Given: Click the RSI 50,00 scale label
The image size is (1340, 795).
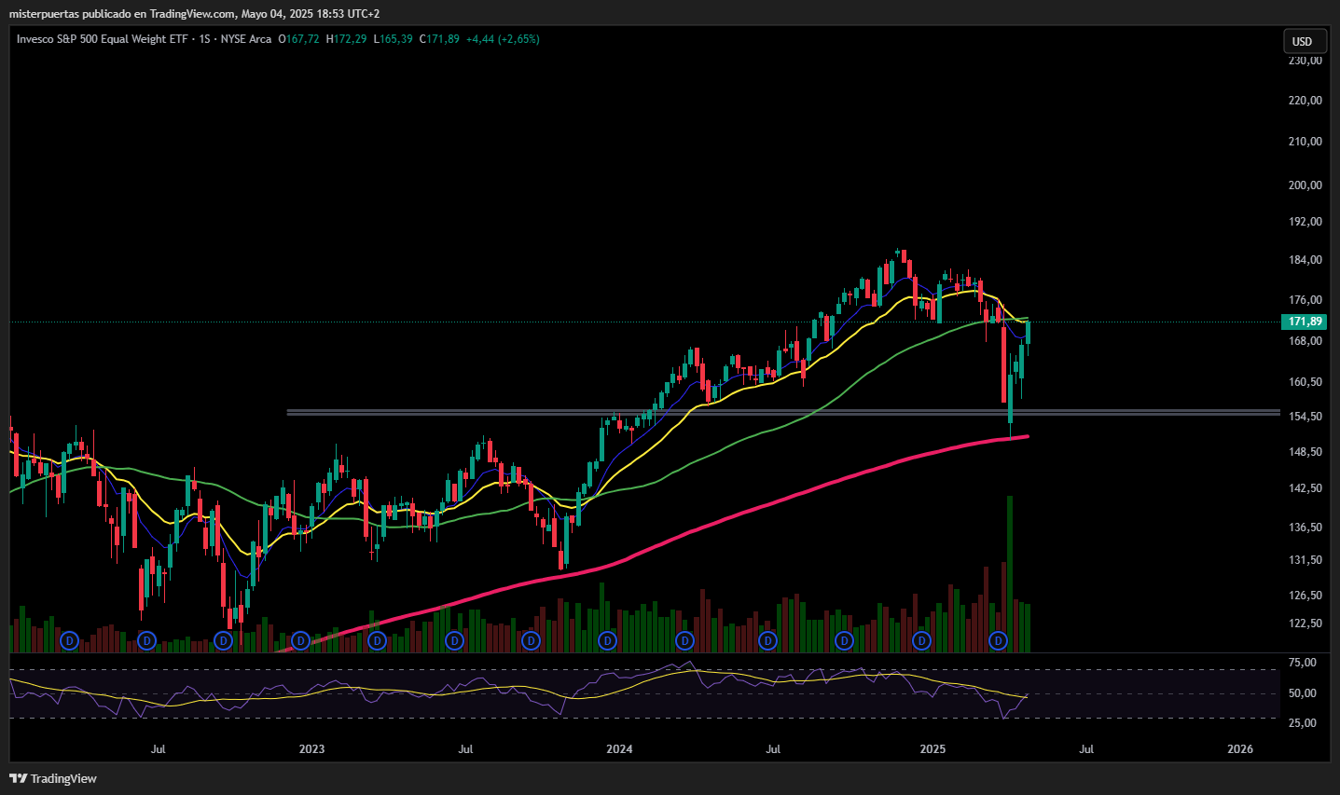Looking at the screenshot, I should 1302,693.
